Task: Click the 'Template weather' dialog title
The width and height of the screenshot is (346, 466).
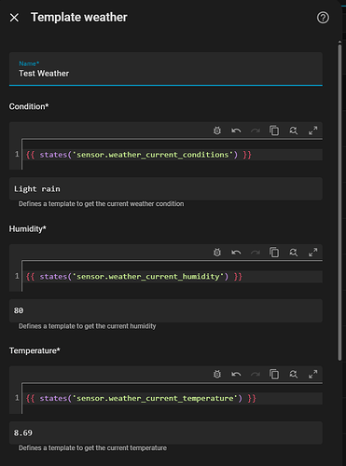Action: tap(79, 18)
